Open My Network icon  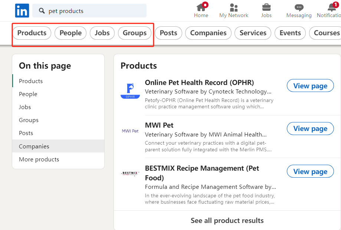pyautogui.click(x=233, y=7)
